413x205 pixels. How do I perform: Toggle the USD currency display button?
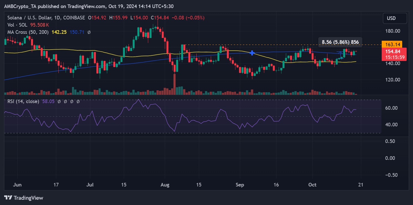(395, 18)
